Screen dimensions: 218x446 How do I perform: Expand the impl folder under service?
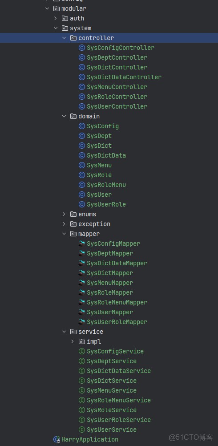(x=73, y=341)
